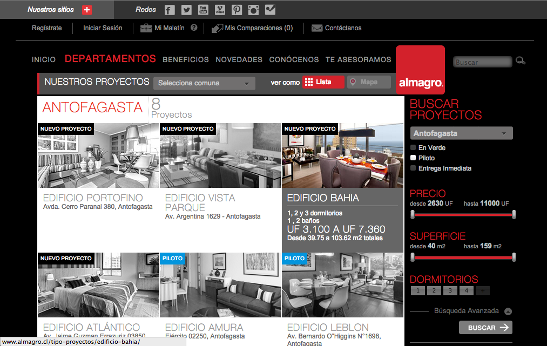547x346 pixels.
Task: Click the red plus icon beside Nuestros sitios
Action: coord(87,10)
